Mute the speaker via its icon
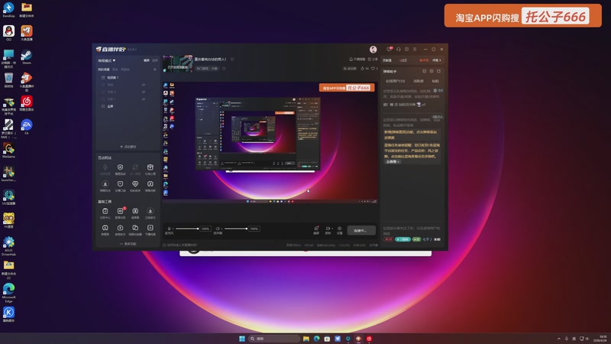Viewport: 611px width, 344px height. tap(218, 229)
